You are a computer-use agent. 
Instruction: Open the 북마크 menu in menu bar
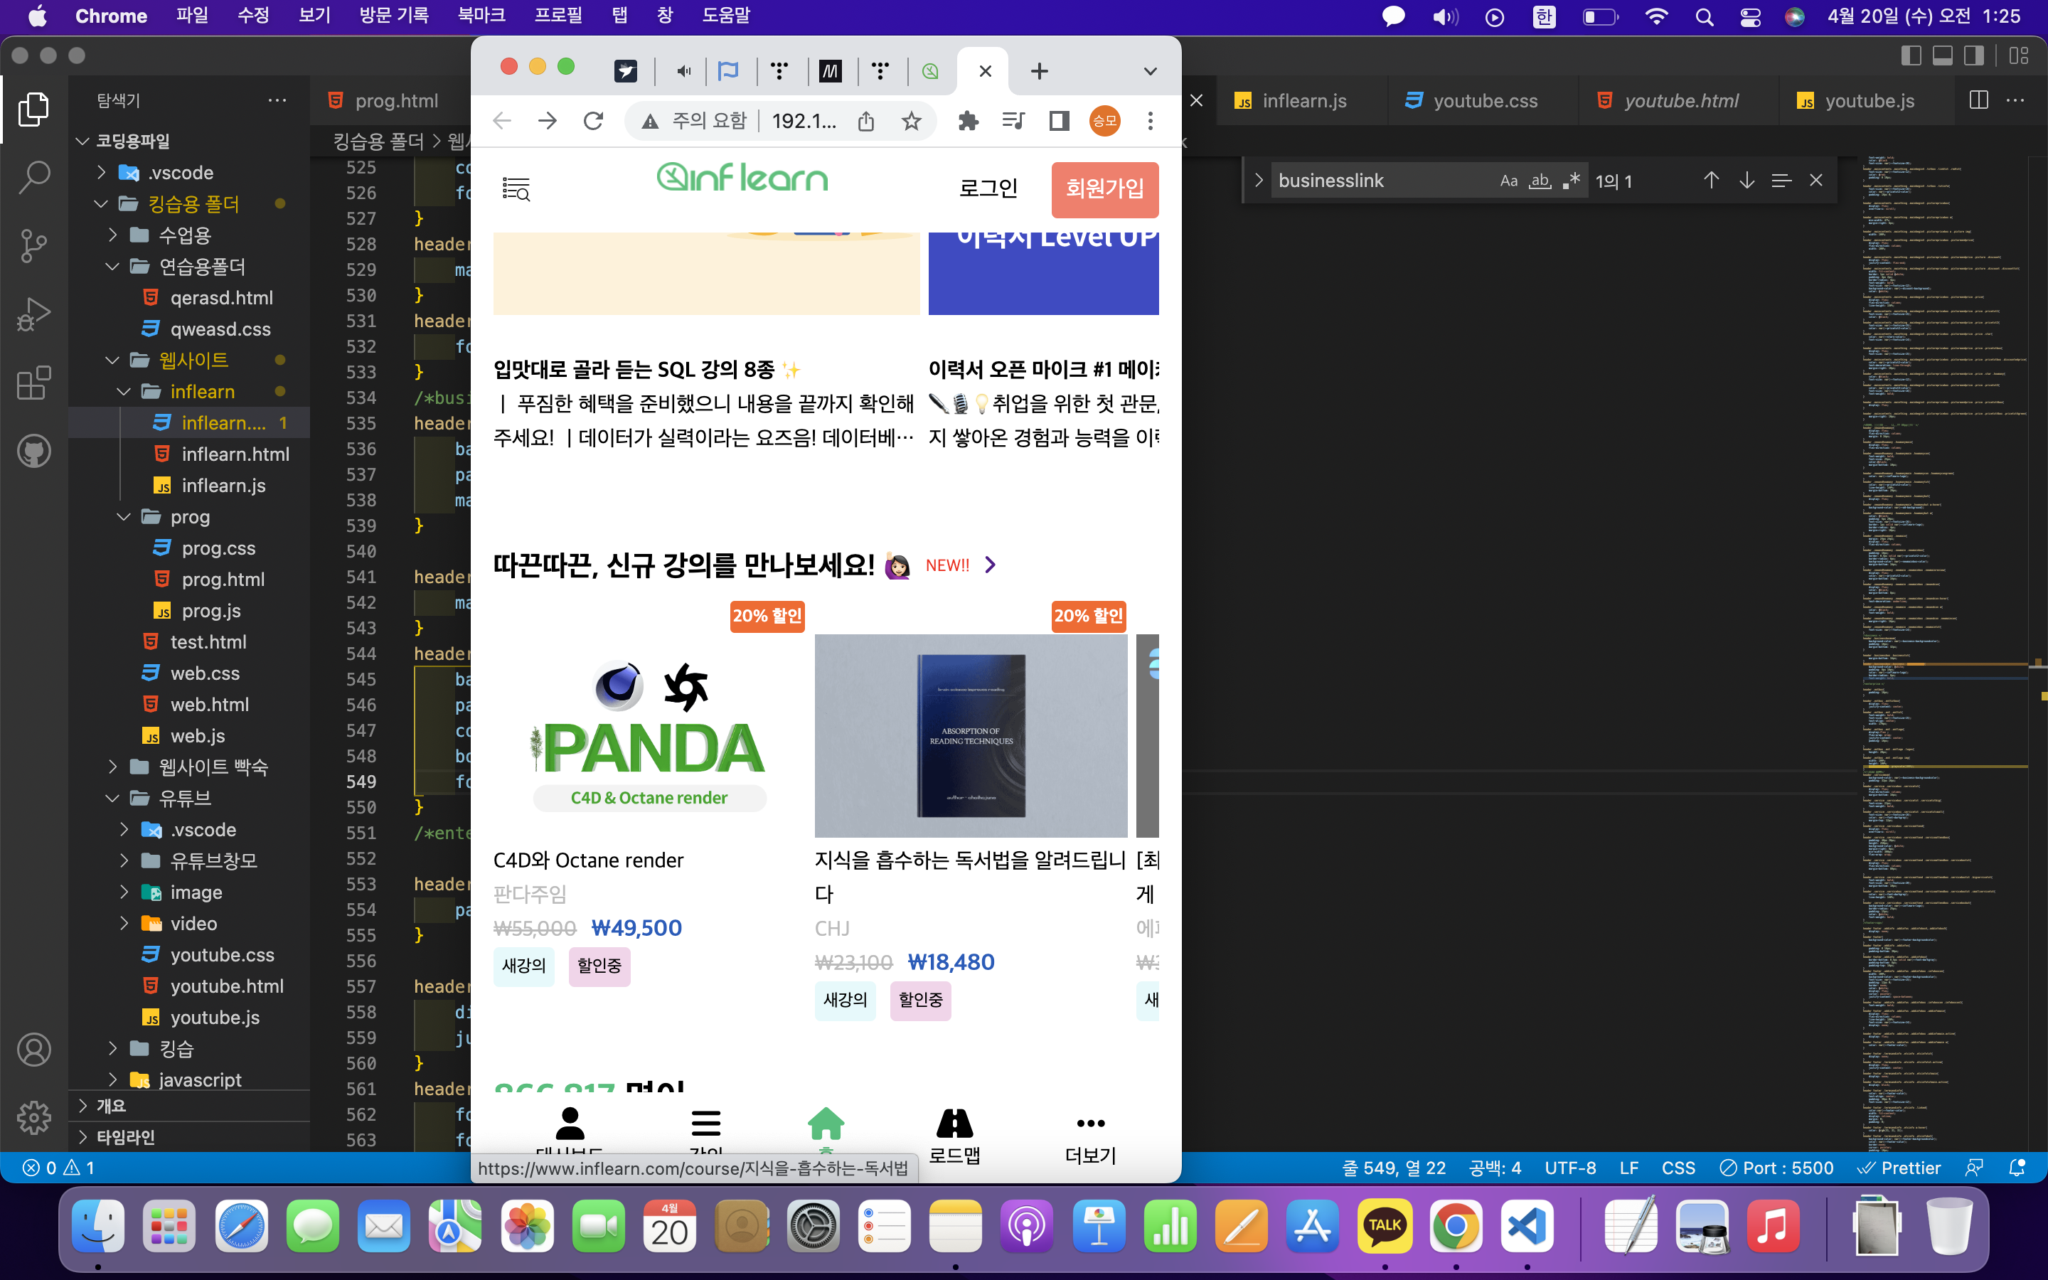pos(481,15)
